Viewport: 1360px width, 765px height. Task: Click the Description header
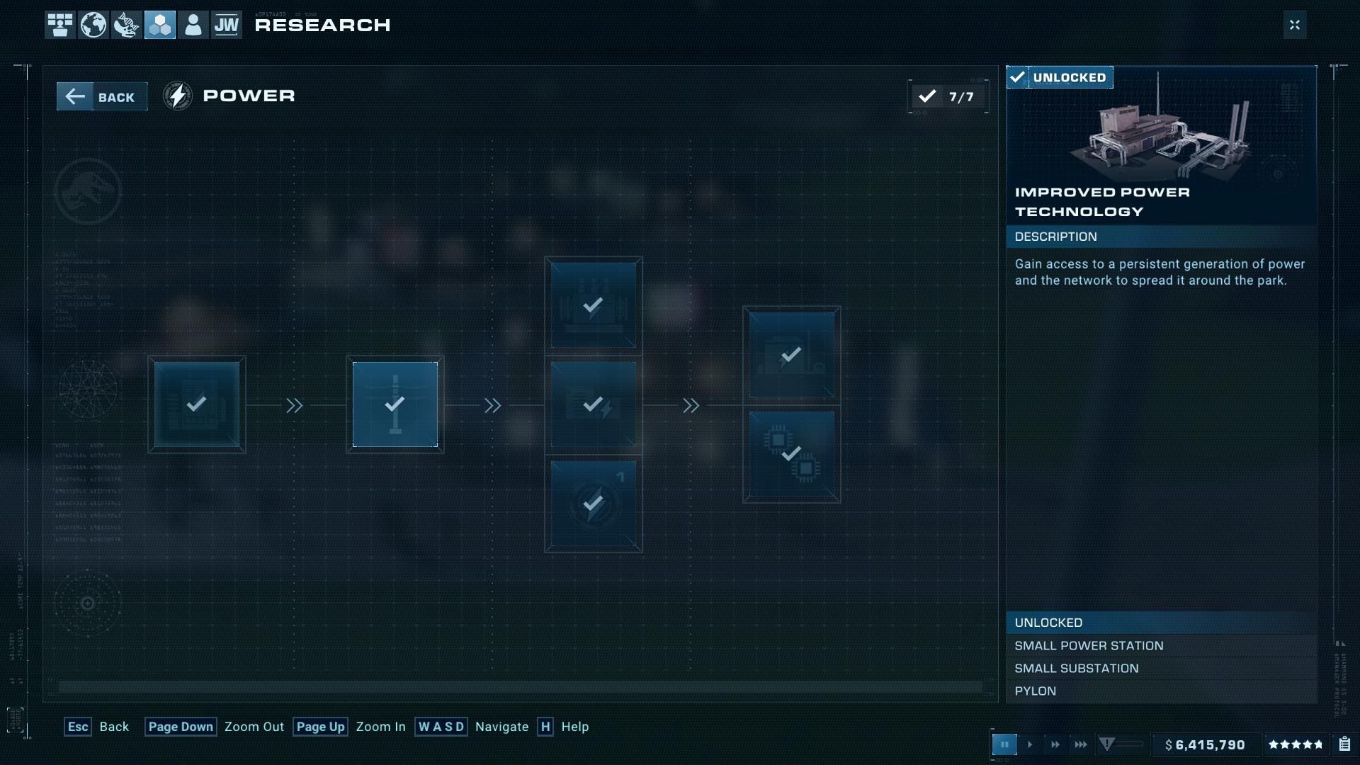click(1162, 237)
